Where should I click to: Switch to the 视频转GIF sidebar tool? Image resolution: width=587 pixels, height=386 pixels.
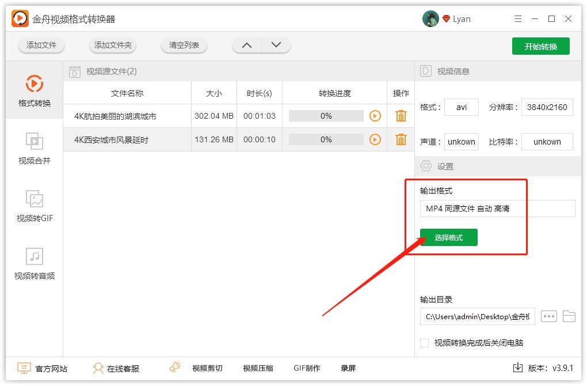pos(35,206)
